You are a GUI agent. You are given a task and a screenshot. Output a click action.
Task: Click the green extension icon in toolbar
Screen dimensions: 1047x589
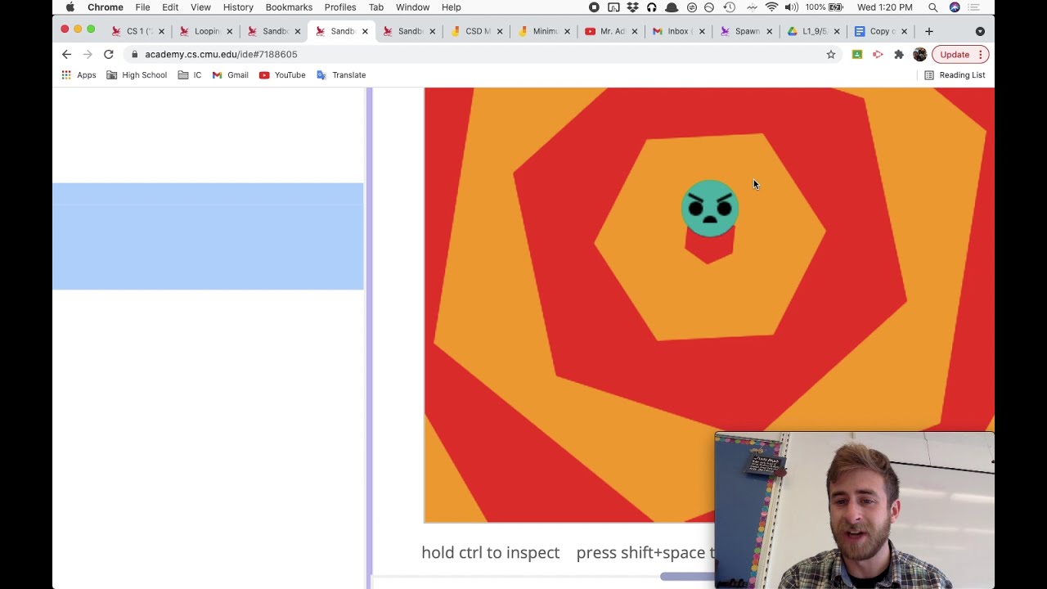[857, 54]
